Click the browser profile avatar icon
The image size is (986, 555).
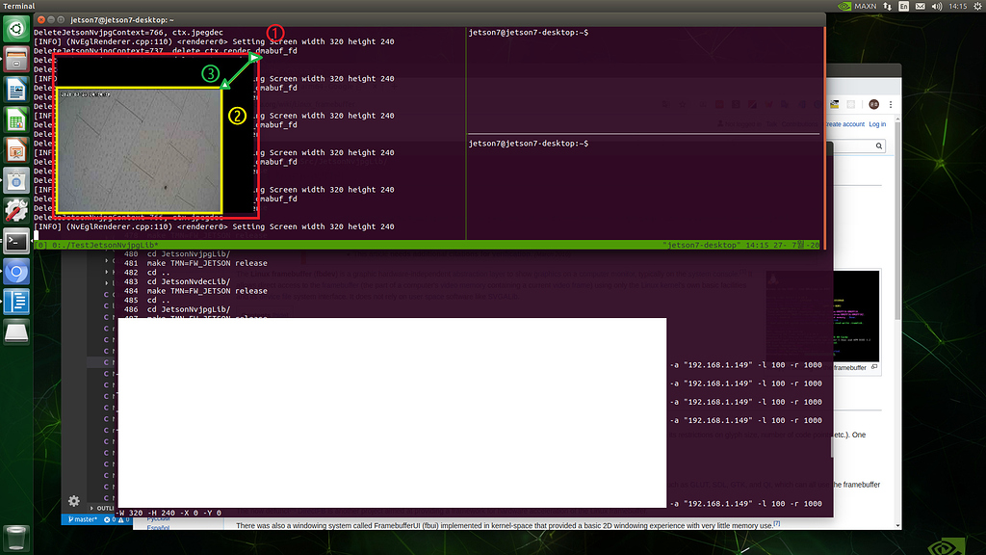coord(873,104)
